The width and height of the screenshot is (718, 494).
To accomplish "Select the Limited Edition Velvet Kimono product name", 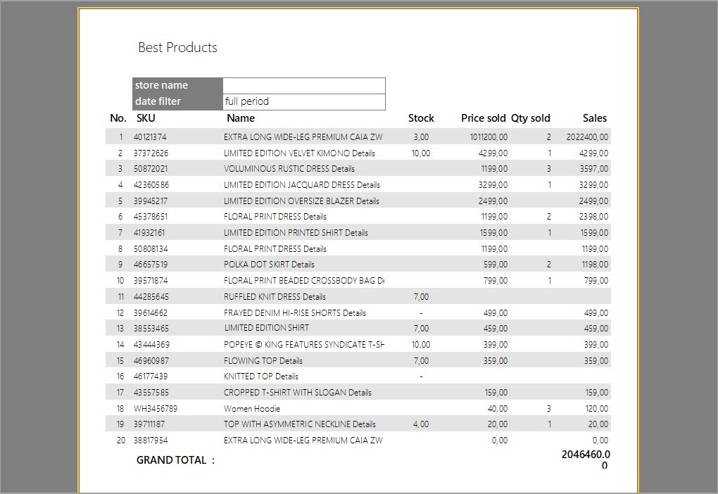I will pos(299,153).
